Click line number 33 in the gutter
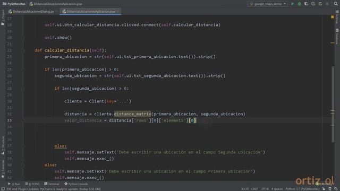 point(10,120)
